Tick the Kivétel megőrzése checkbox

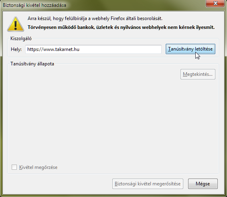pyautogui.click(x=14, y=167)
